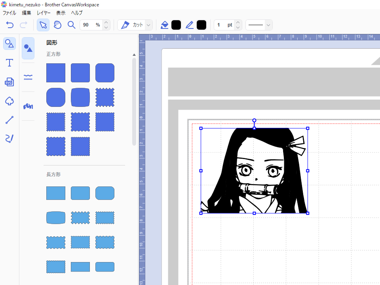Increase zoom percentage with up arrow

coord(106,22)
